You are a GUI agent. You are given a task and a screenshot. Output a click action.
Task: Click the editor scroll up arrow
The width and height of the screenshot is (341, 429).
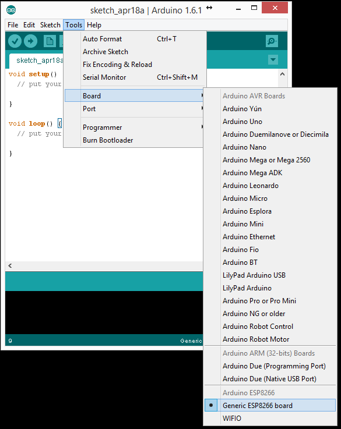tap(282, 74)
